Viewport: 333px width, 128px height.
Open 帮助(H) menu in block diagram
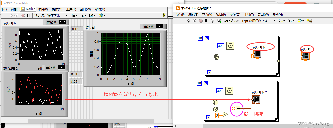click(x=278, y=15)
